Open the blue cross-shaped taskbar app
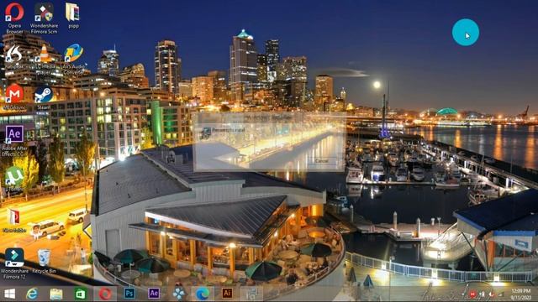Viewport: 538px width, 302px height. [178, 294]
